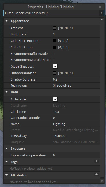
Task: Open the Ambient color swatch
Action: [x=55, y=28]
